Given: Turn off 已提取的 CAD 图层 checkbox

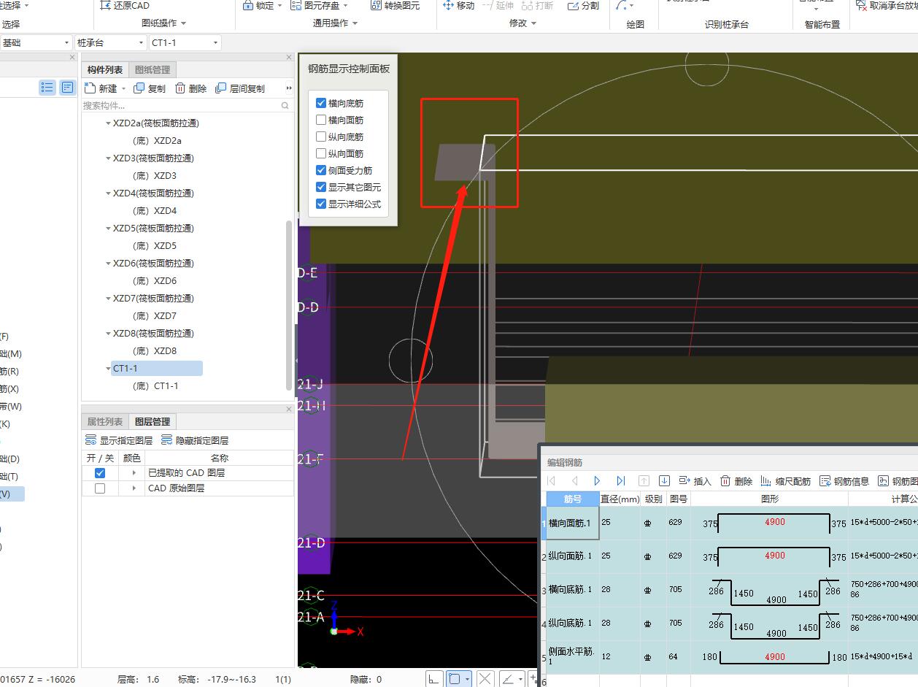Looking at the screenshot, I should pyautogui.click(x=100, y=473).
